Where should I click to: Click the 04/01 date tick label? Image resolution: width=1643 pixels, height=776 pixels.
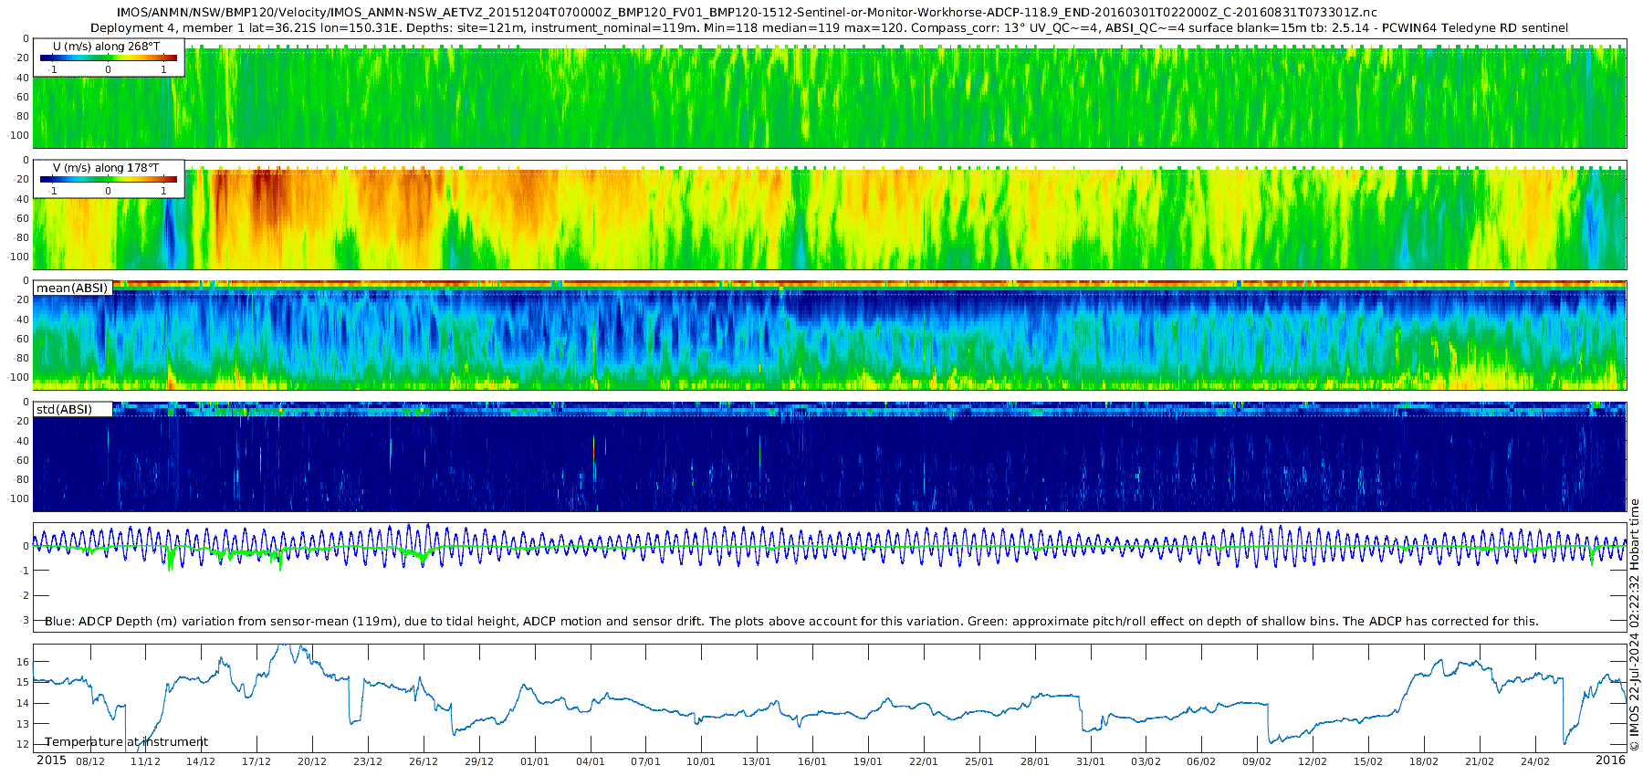591,761
